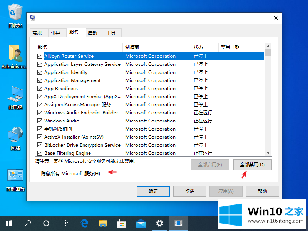The height and width of the screenshot is (231, 308).
Task: Sort by 制造商 column header
Action: click(x=157, y=47)
